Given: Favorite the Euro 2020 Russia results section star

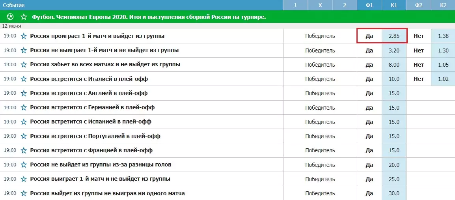Looking at the screenshot, I should click(x=24, y=17).
